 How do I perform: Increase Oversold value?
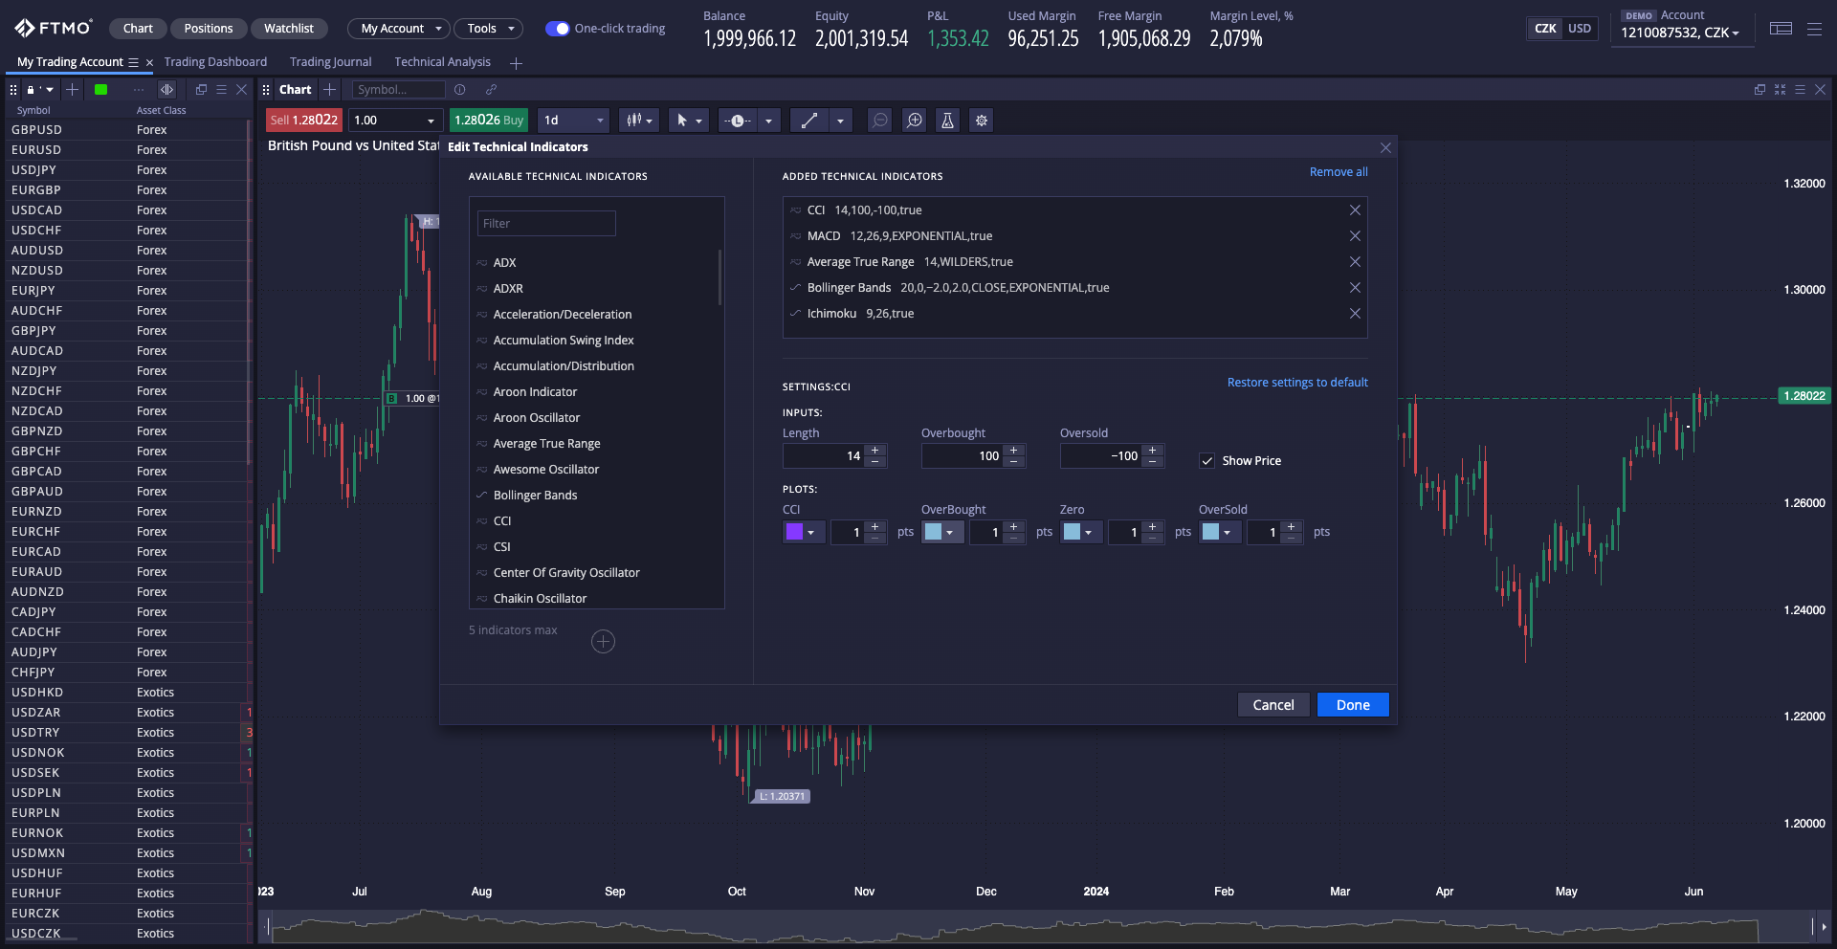click(1152, 451)
